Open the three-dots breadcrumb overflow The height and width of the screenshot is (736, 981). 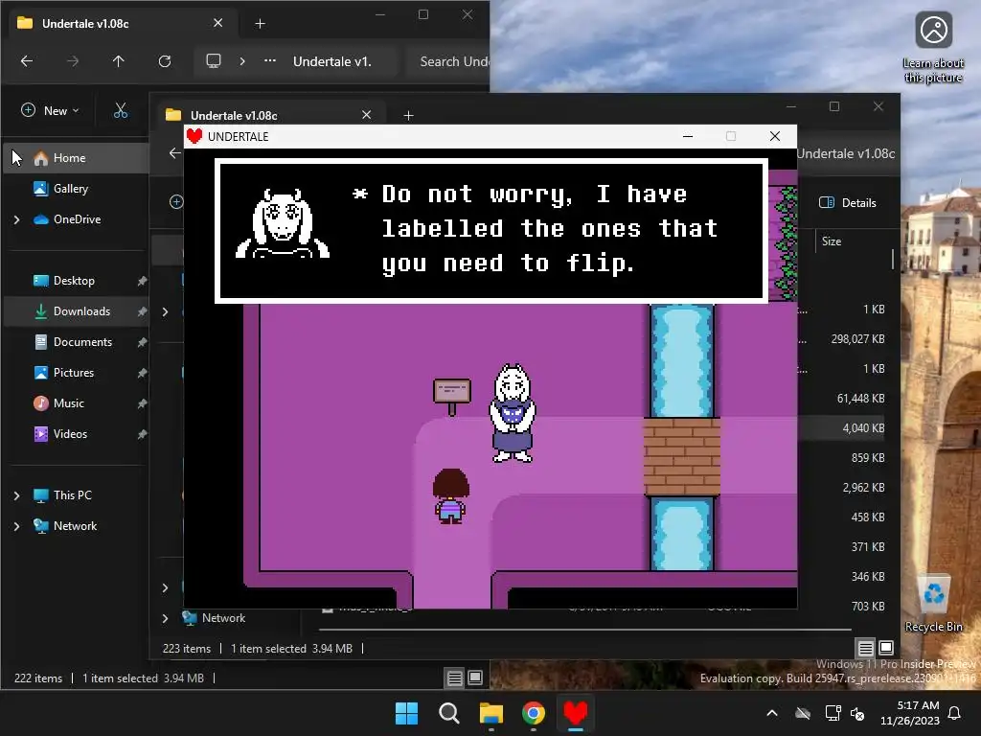[269, 60]
